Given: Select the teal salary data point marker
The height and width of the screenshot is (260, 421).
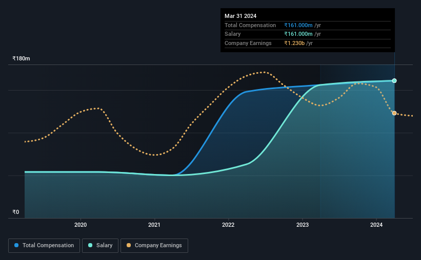Looking at the screenshot, I should pos(394,81).
